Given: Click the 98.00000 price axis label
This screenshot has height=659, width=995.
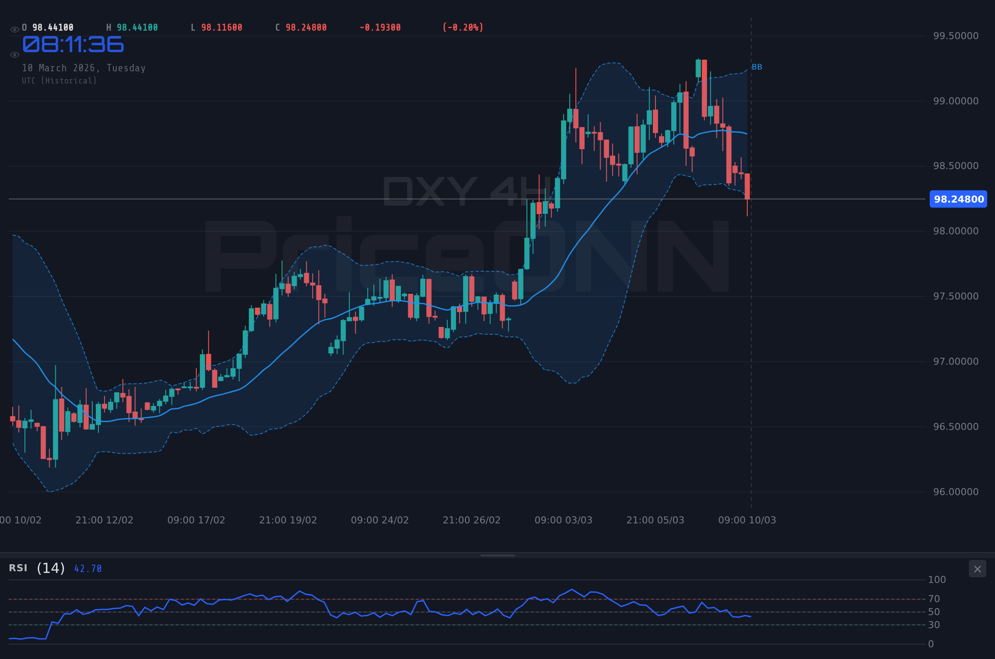Looking at the screenshot, I should pos(956,231).
